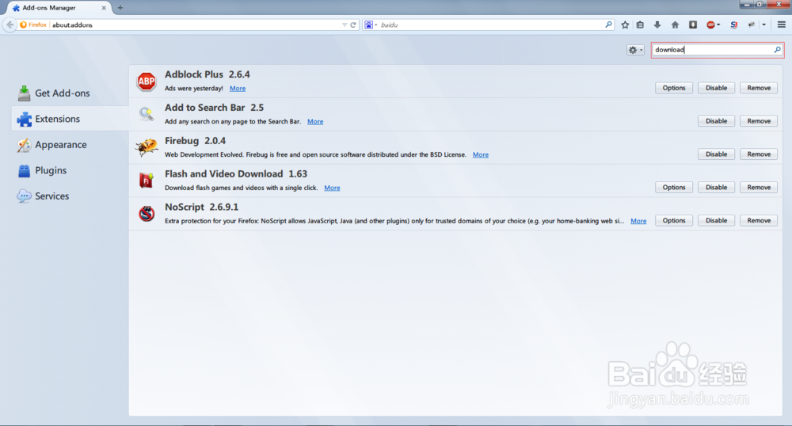Open the Adblock Plus toolbar dropdown arrow
Image resolution: width=792 pixels, height=426 pixels.
coord(718,25)
